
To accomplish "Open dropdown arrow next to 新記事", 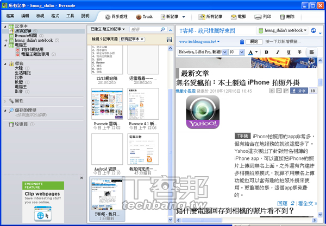I will point(184,17).
